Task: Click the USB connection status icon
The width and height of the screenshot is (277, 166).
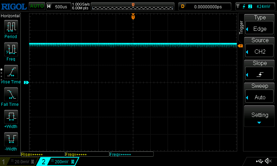Action: tap(259, 161)
